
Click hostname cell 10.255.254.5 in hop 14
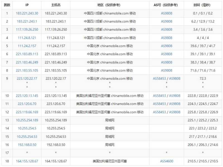click(x=56, y=128)
